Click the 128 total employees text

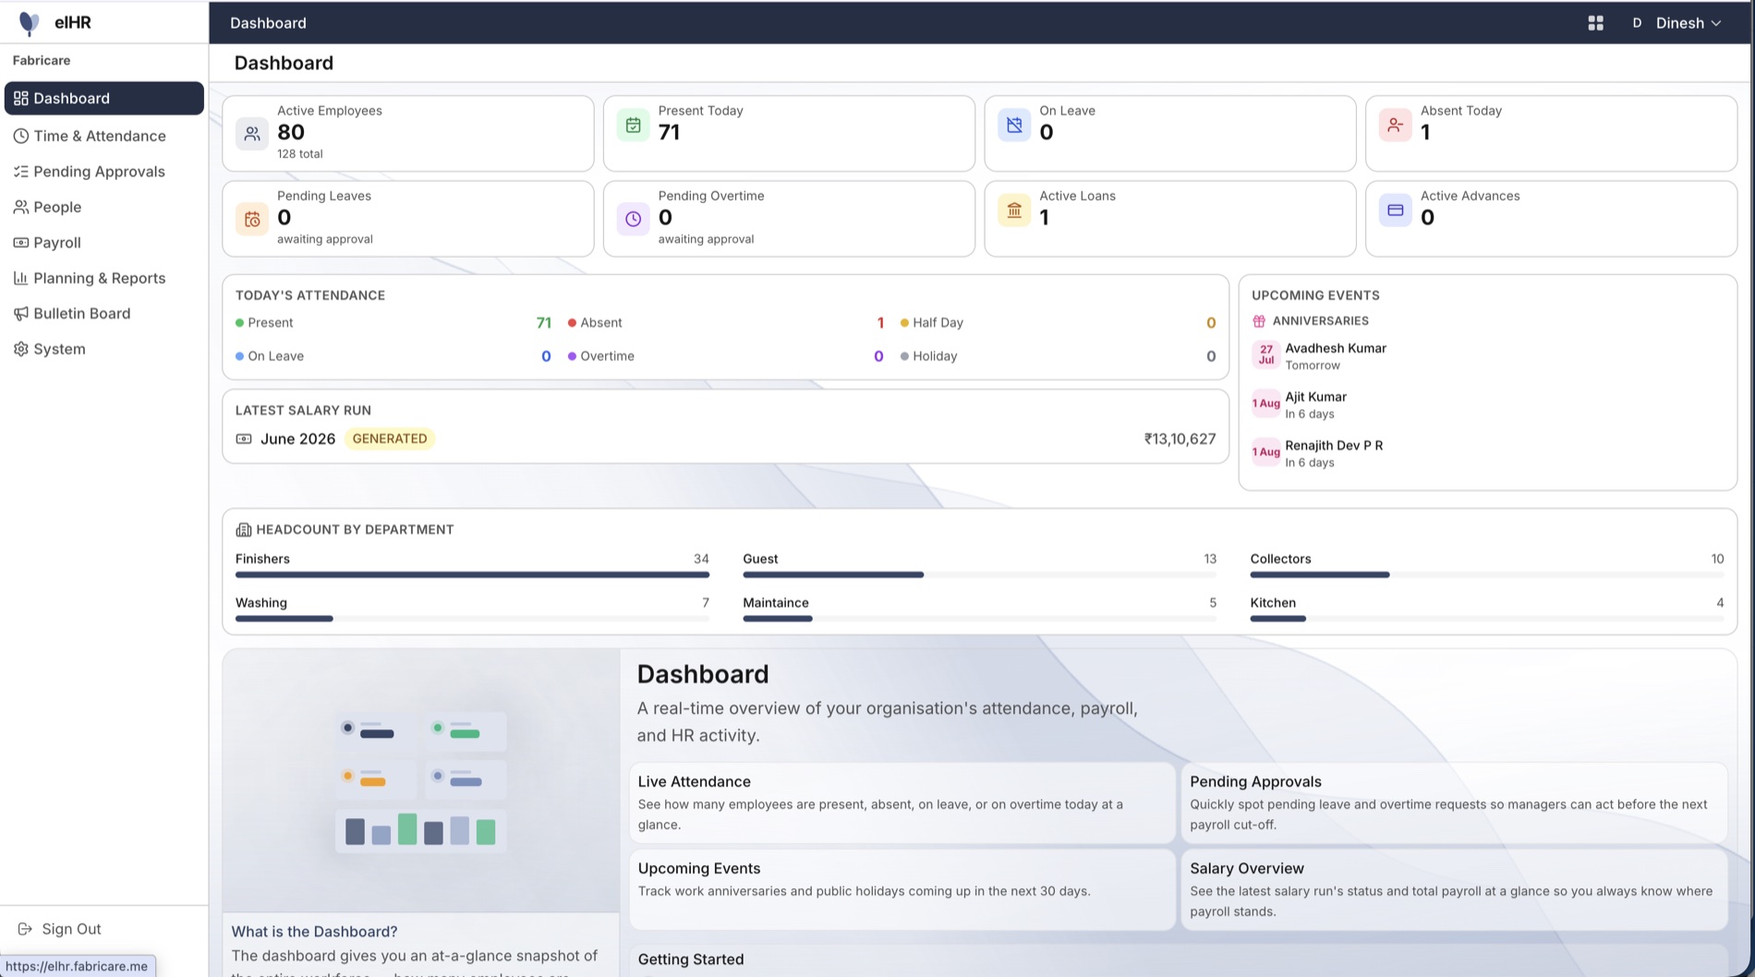pyautogui.click(x=300, y=154)
